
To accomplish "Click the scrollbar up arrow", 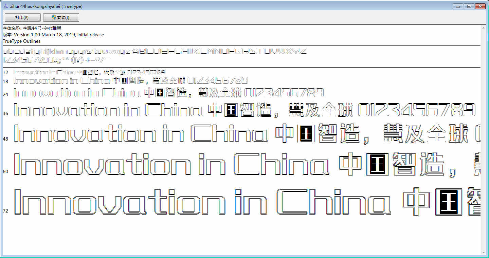I will 484,27.
